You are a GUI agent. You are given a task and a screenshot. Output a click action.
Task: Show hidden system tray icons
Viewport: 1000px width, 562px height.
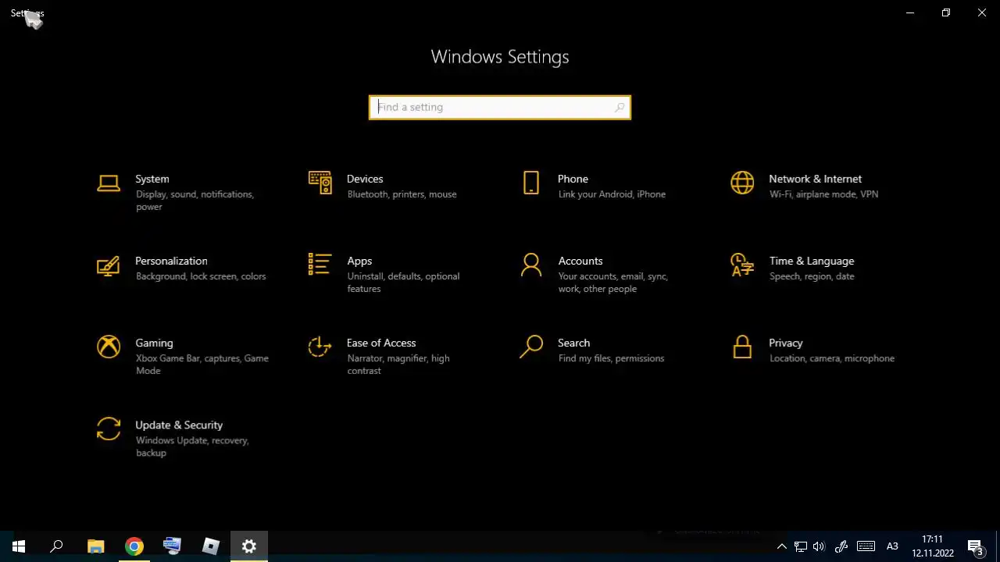781,546
